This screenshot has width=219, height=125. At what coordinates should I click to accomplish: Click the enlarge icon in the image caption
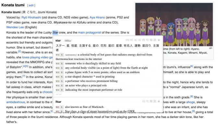(211, 48)
